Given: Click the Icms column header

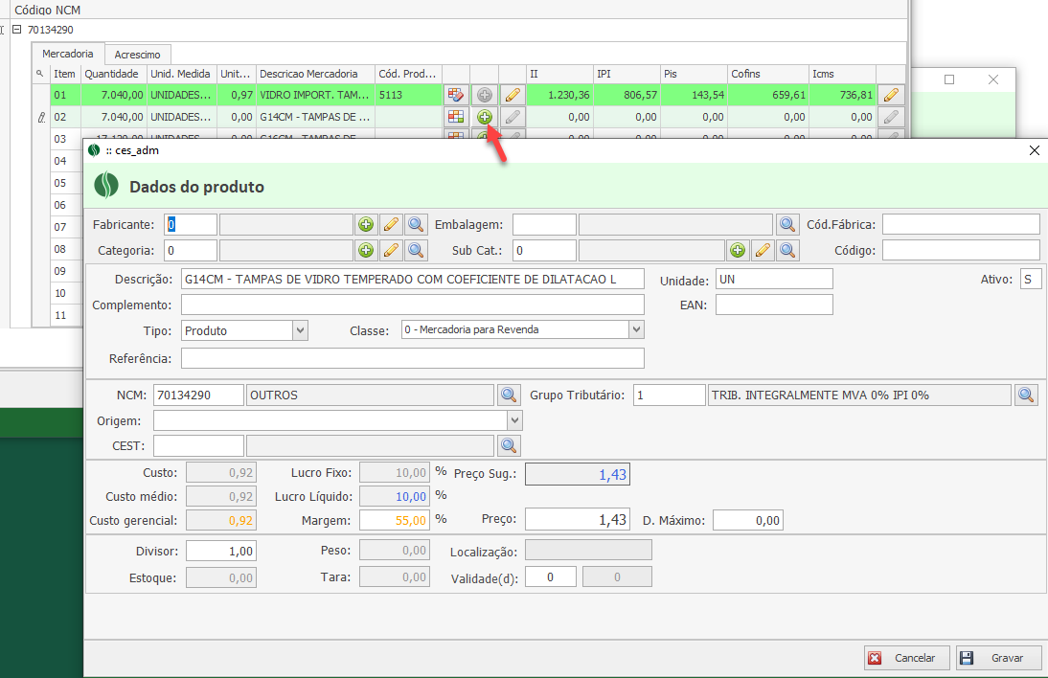Looking at the screenshot, I should pyautogui.click(x=842, y=74).
